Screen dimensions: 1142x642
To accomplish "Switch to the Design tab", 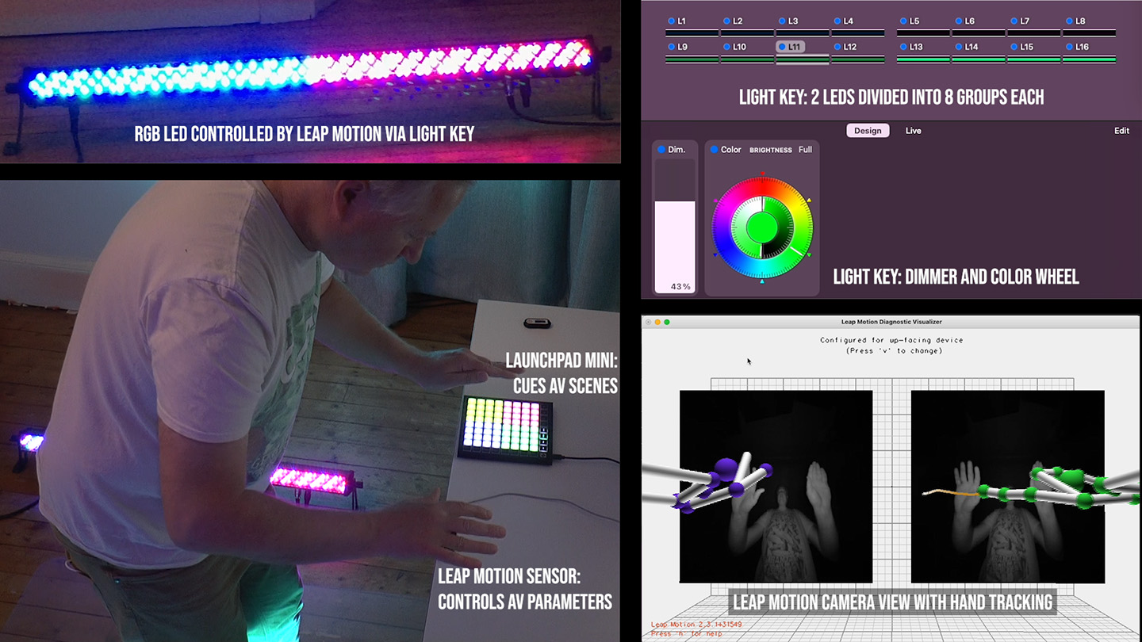I will click(868, 131).
